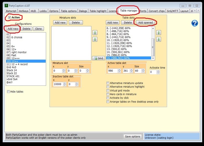Click the Add opened button

click(145, 23)
